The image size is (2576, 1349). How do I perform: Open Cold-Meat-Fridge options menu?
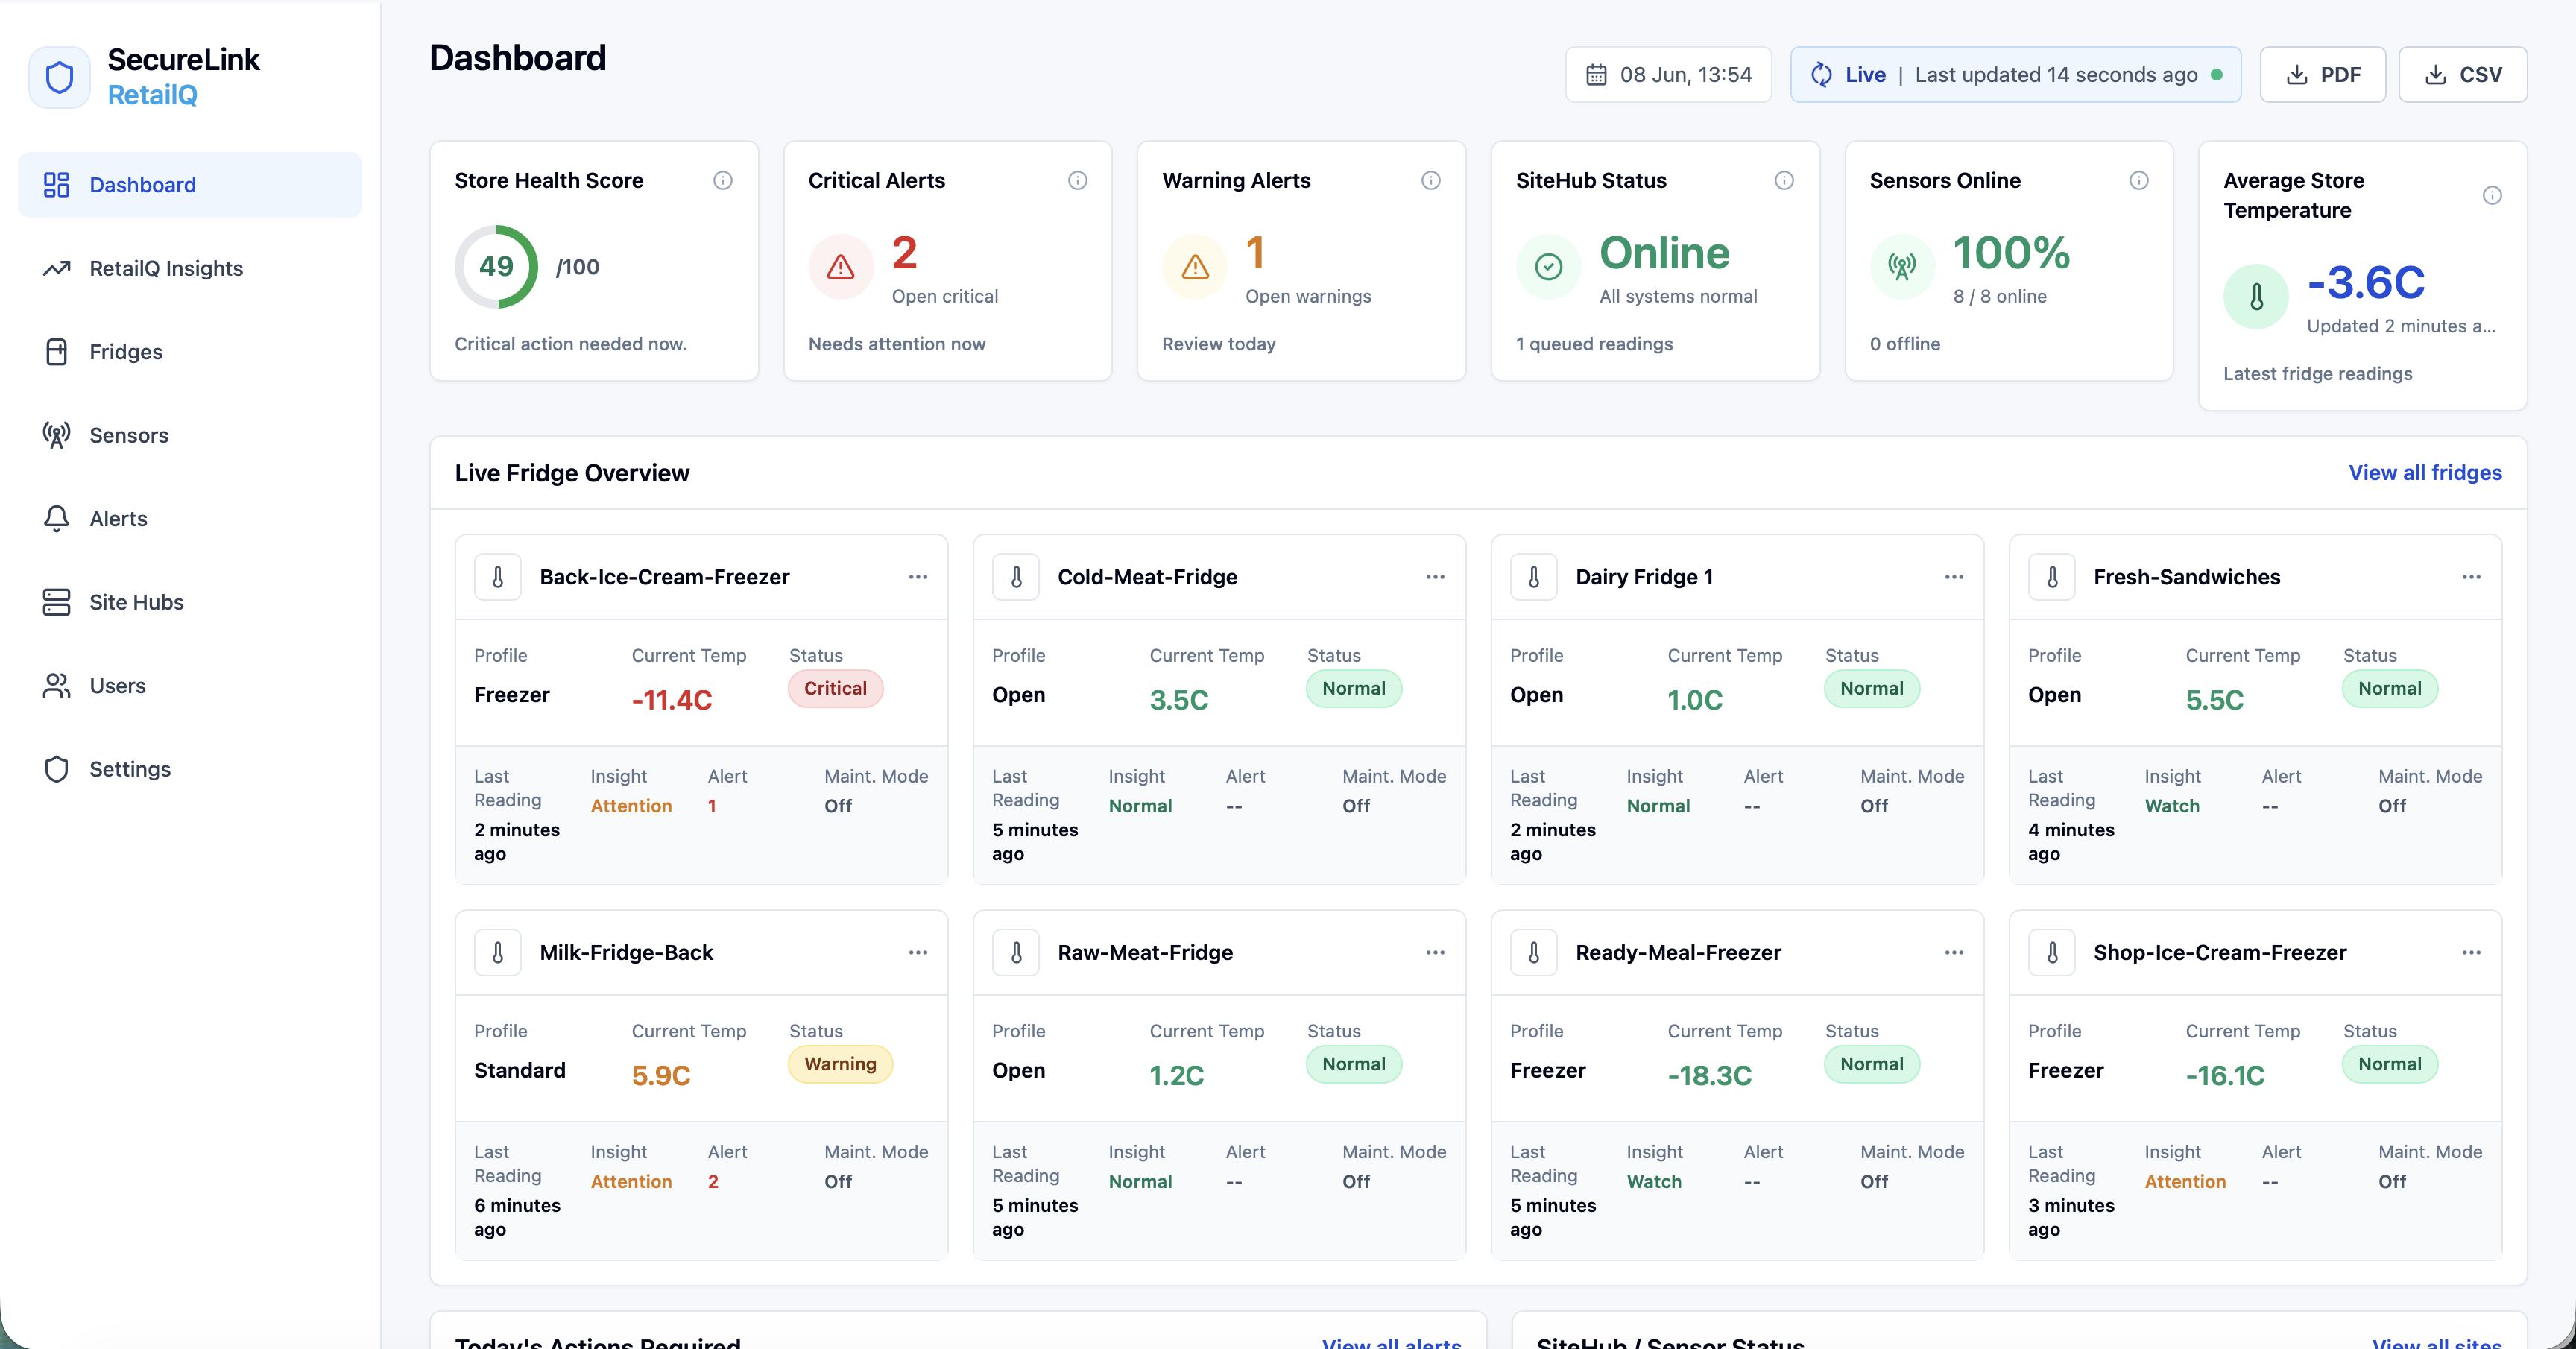coord(1435,577)
